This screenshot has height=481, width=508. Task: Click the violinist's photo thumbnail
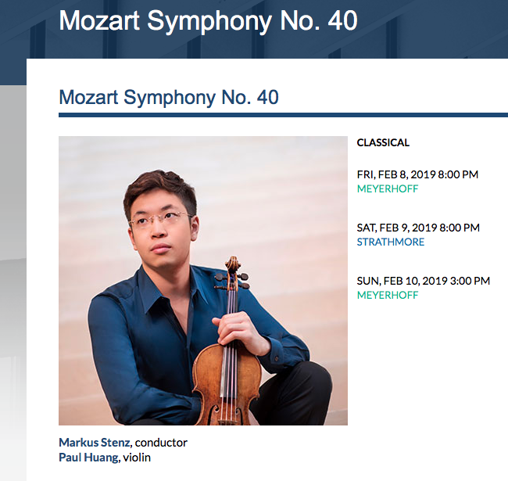[x=202, y=281]
